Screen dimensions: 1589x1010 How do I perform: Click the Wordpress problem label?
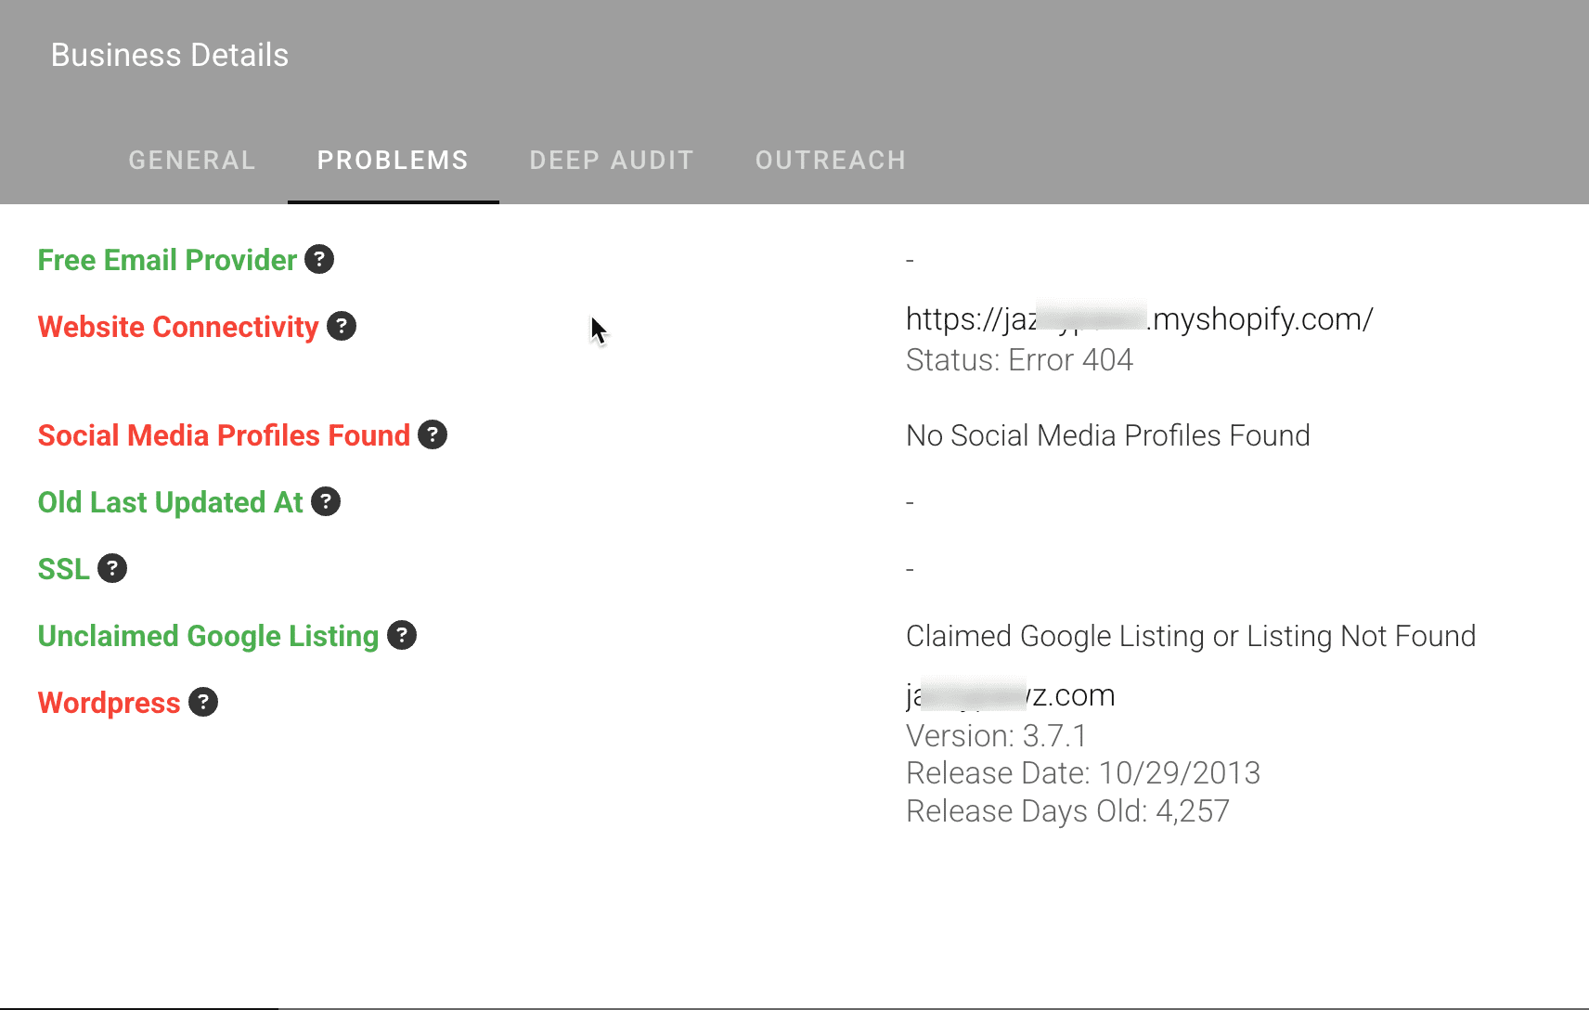point(110,703)
